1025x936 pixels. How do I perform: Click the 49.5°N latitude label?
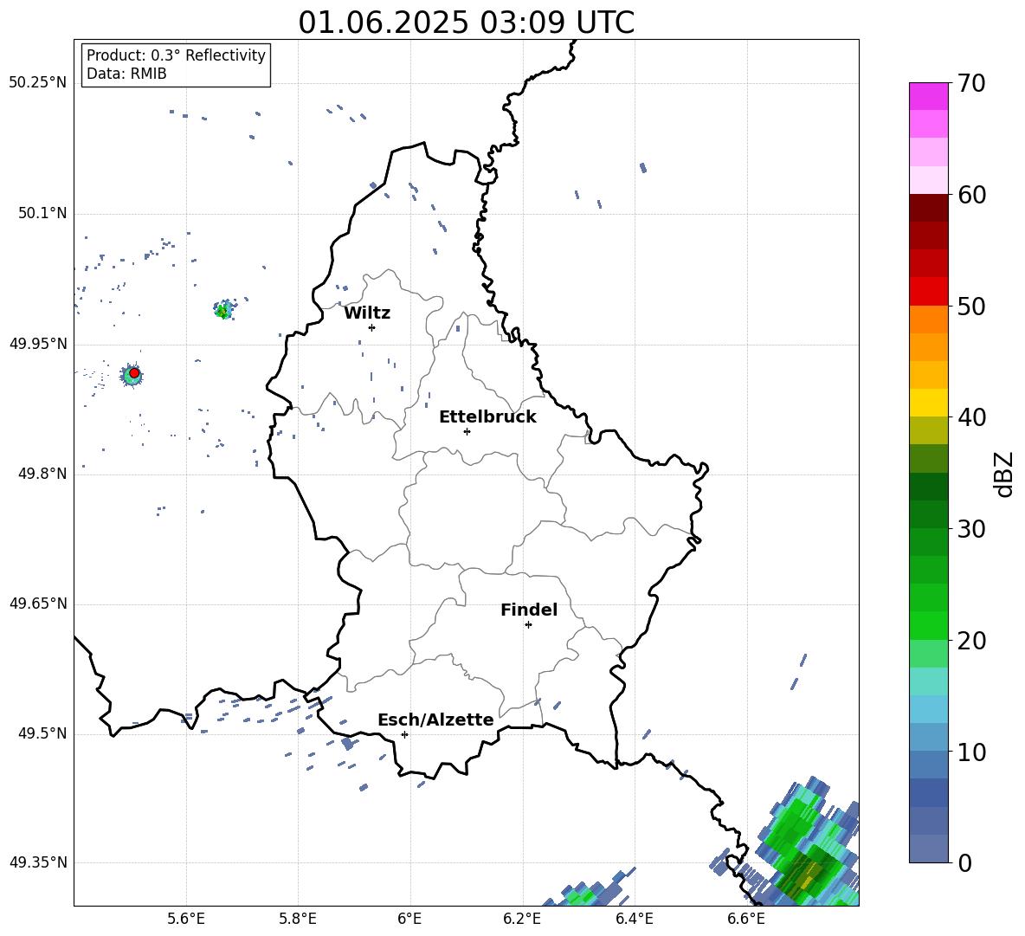42,733
